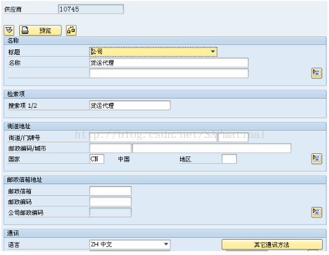Click the 地区 region input field
This screenshot has width=329, height=255.
(x=229, y=159)
